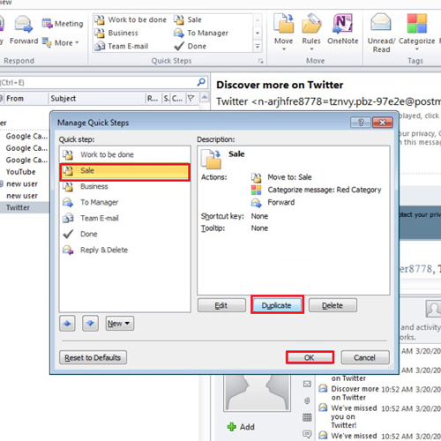Select To Manager in quick step list

[125, 202]
